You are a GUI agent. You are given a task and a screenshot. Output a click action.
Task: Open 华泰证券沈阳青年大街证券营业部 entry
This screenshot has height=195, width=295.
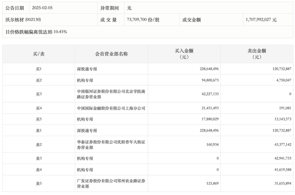click(x=111, y=145)
